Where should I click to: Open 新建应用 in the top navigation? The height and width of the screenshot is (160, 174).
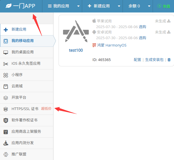pyautogui.click(x=102, y=6)
